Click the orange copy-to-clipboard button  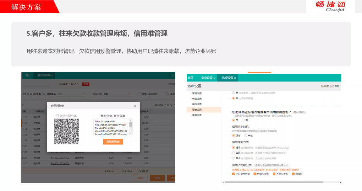point(113,142)
